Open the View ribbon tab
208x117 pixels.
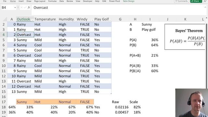click(x=78, y=1)
